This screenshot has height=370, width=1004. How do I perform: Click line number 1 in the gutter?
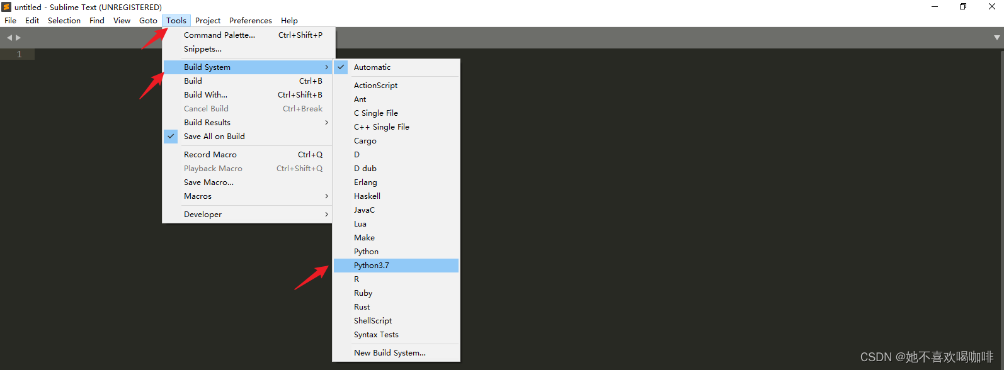point(19,54)
